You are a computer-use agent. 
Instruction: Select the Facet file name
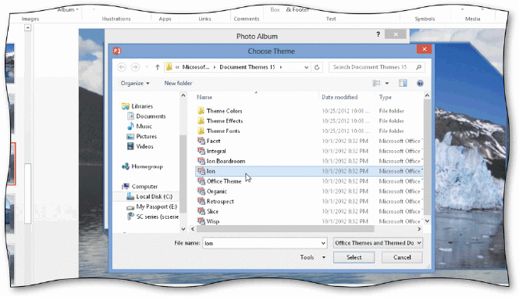click(x=213, y=141)
